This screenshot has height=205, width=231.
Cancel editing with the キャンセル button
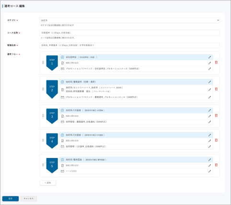29,199
